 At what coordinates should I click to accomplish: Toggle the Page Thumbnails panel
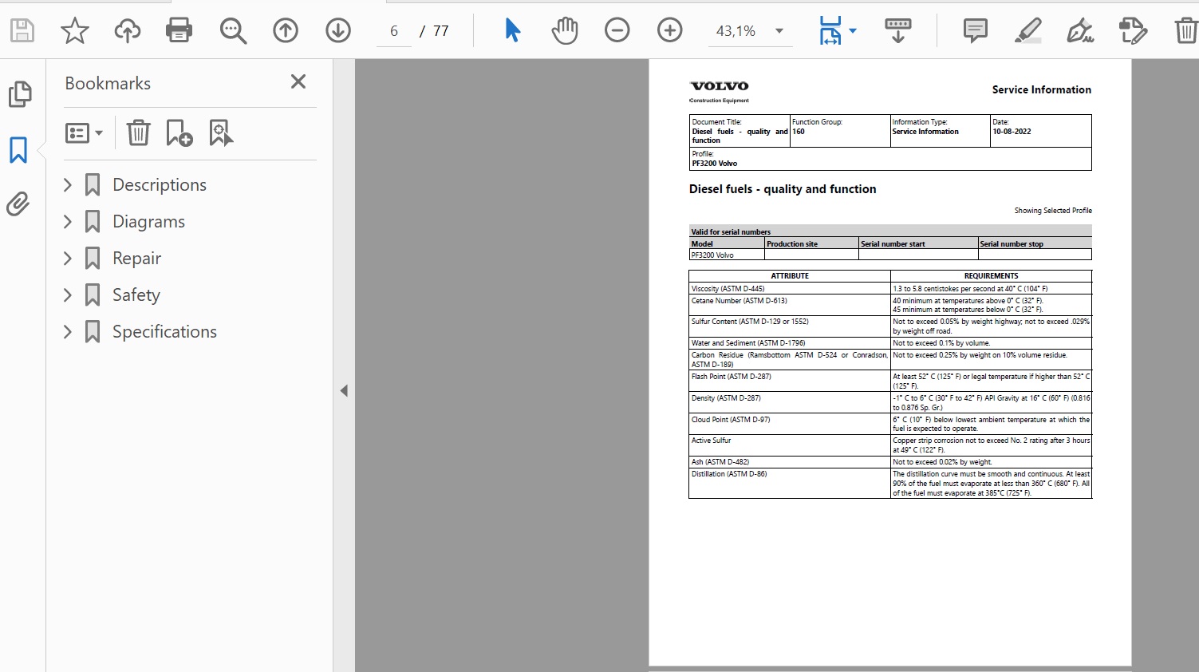pos(19,94)
